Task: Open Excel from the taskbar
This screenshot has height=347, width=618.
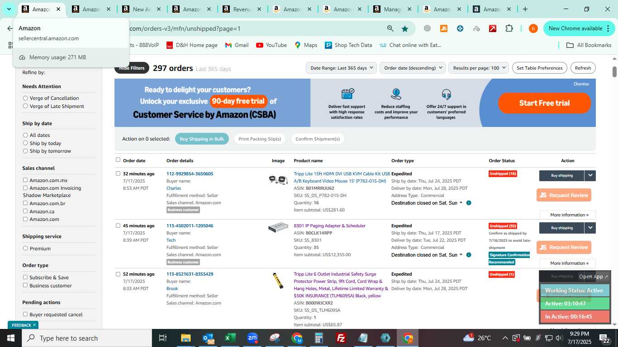Action: [230, 338]
